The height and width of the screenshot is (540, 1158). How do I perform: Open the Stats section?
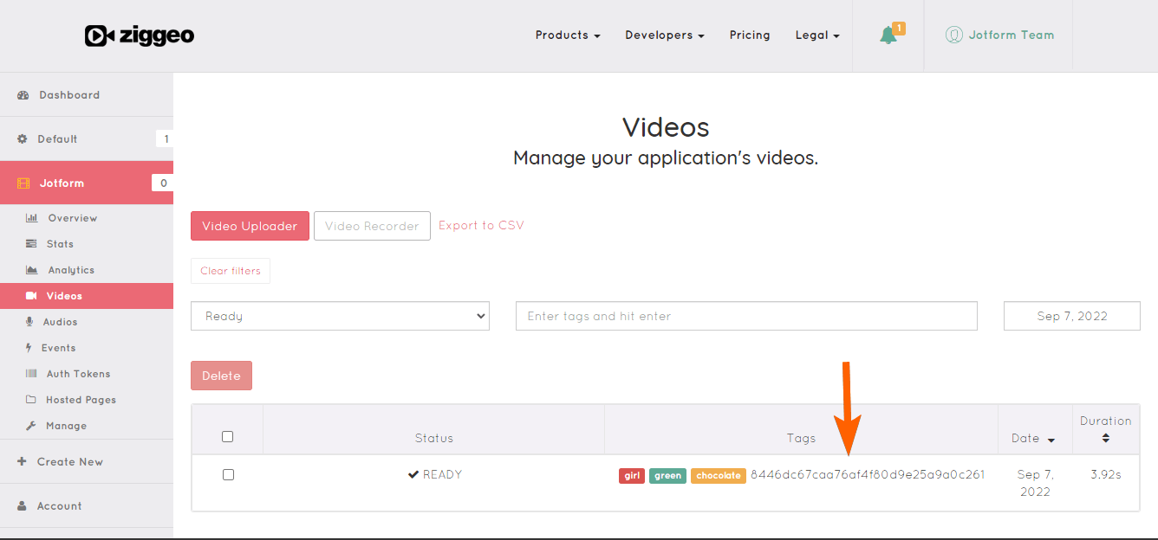pyautogui.click(x=61, y=244)
